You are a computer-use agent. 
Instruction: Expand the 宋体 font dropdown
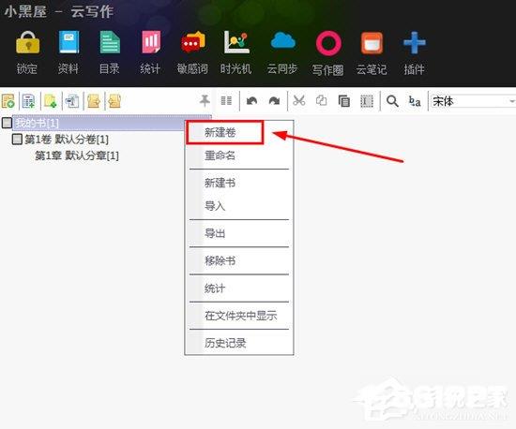pos(511,101)
